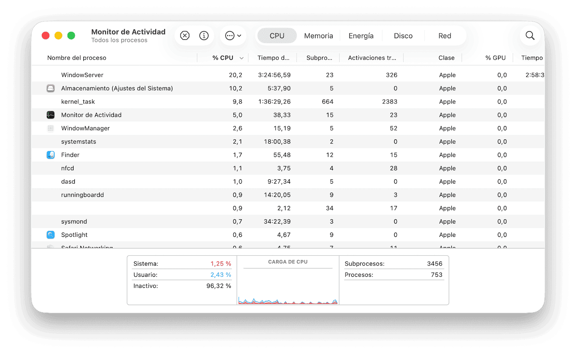Open the process inspector info icon

coord(204,36)
